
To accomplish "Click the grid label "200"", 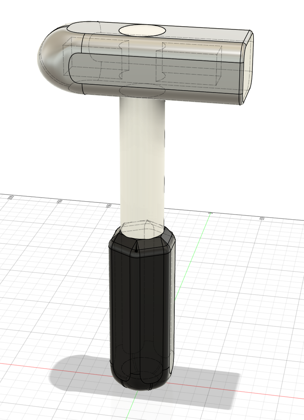I will click(x=11, y=197).
